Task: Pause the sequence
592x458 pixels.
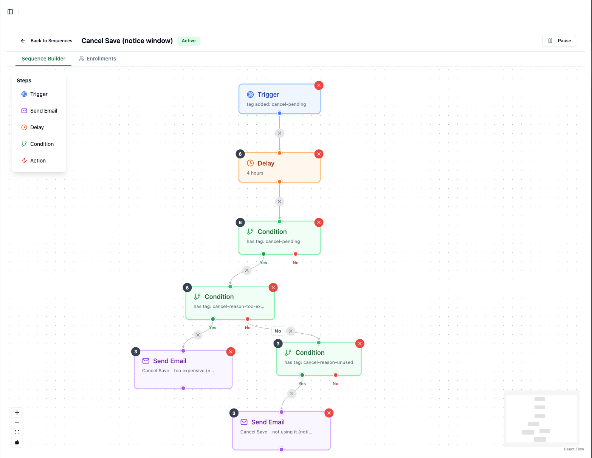Action: click(x=559, y=41)
